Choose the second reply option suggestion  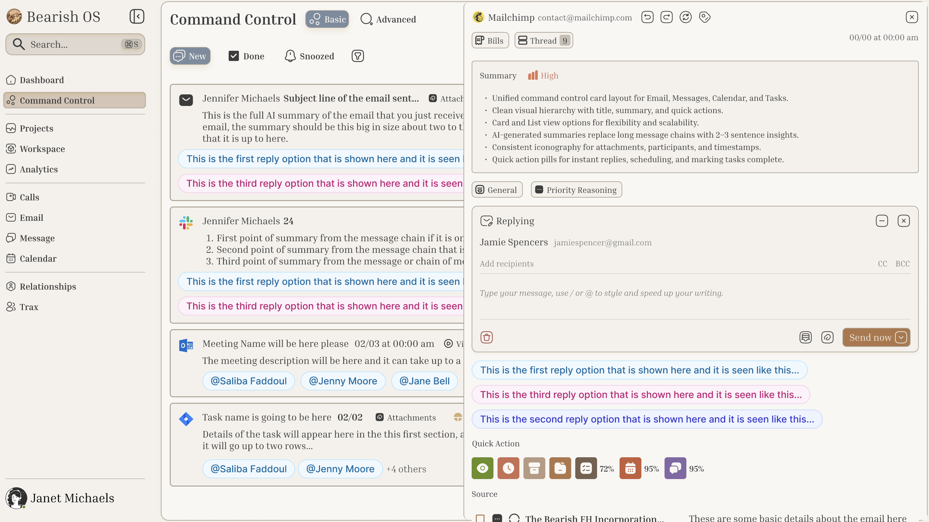(x=646, y=419)
